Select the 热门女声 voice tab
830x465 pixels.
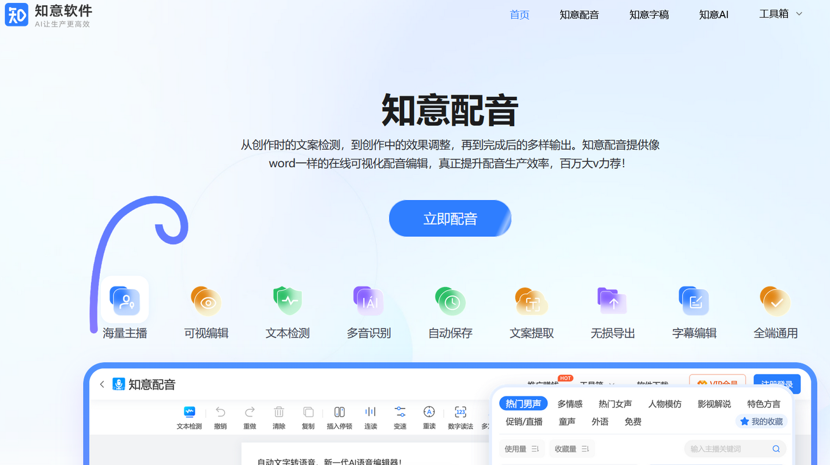[x=615, y=404]
